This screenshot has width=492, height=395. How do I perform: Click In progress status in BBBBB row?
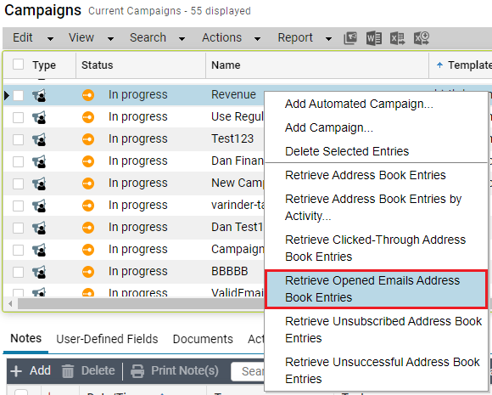click(x=137, y=272)
